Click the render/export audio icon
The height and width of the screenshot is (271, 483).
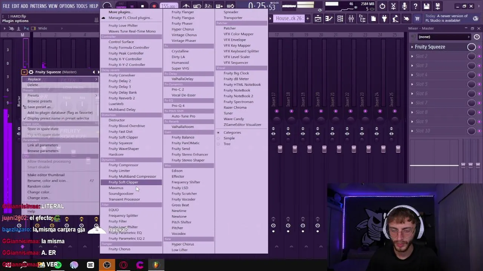(438, 6)
